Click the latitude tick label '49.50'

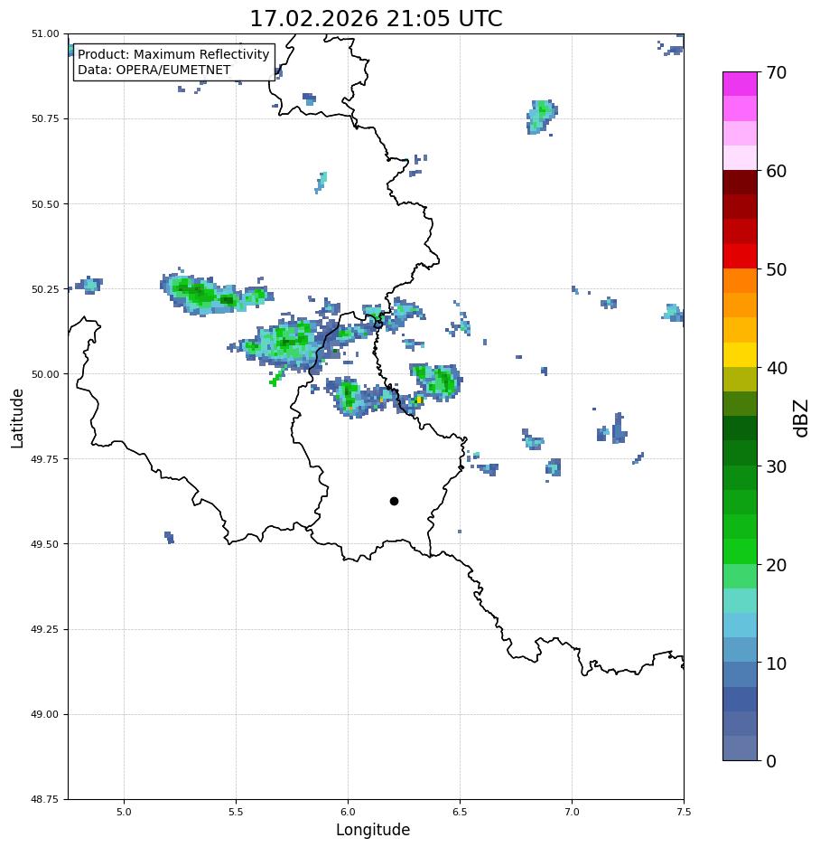[45, 544]
